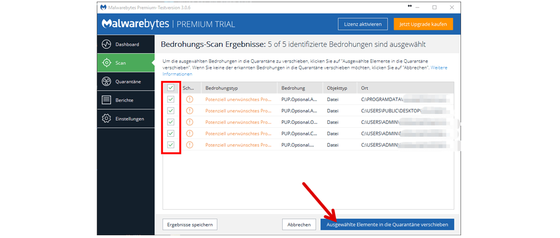Click the Dashboard pulse icon

pos(107,45)
